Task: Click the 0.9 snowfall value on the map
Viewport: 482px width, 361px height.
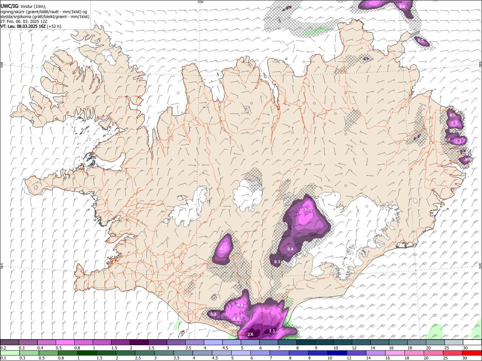Action: tap(236, 319)
